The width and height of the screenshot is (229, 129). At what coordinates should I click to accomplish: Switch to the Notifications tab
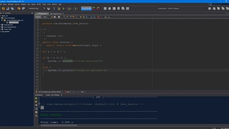[39, 95]
